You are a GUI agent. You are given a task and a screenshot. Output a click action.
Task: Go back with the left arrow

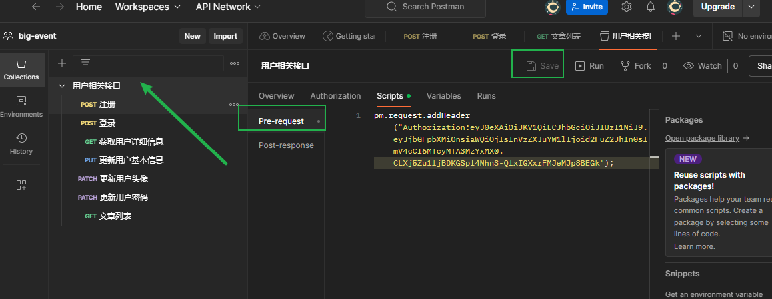(x=35, y=7)
